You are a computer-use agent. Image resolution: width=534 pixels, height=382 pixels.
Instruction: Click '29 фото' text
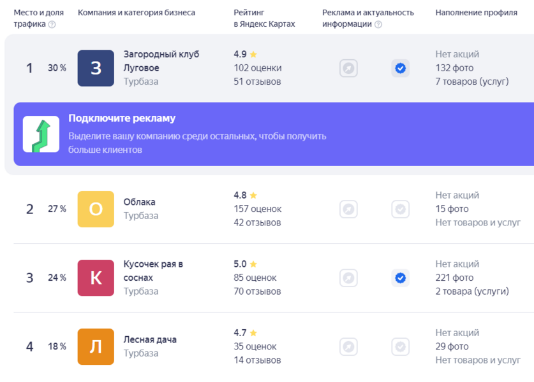tap(452, 346)
